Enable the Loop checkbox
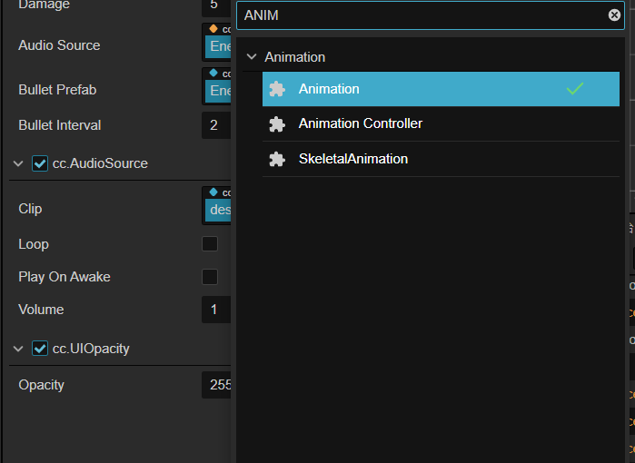 click(210, 244)
